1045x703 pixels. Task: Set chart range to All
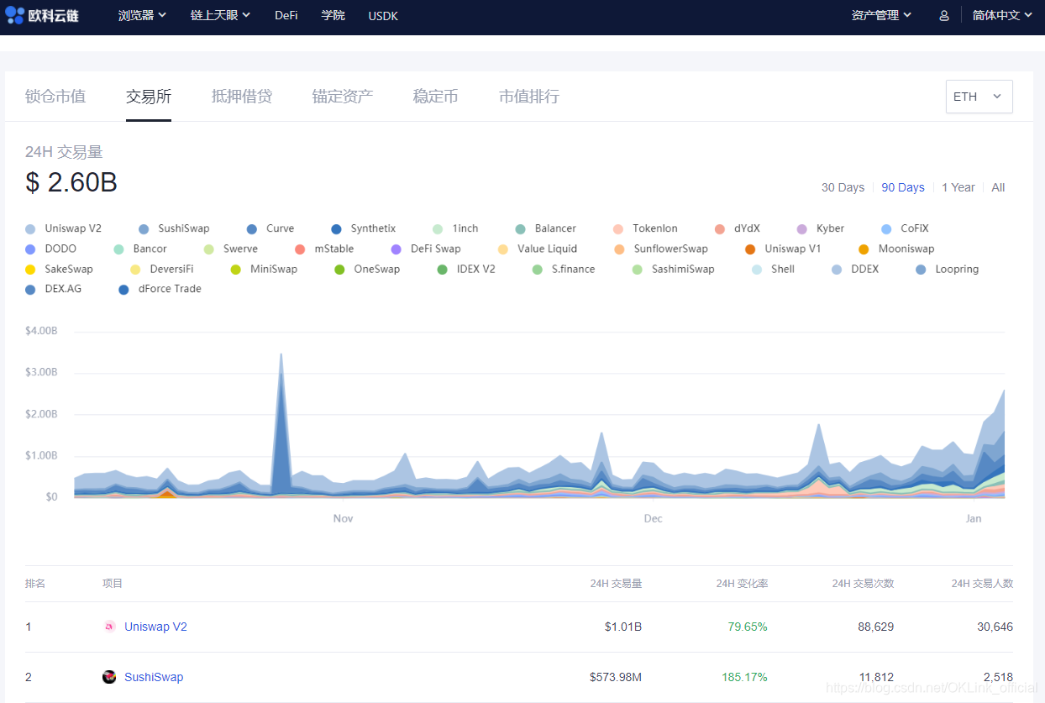998,187
